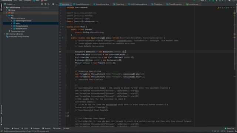The width and height of the screenshot is (237, 133).
Task: Click the Build completed status message
Action: coord(26,131)
